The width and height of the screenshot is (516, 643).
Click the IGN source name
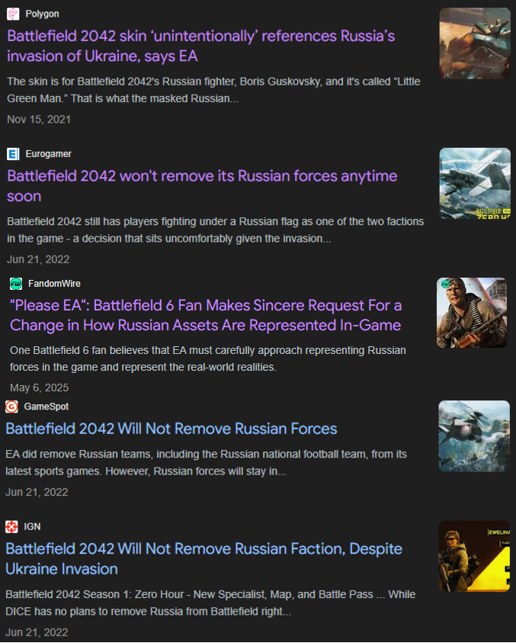tap(32, 526)
